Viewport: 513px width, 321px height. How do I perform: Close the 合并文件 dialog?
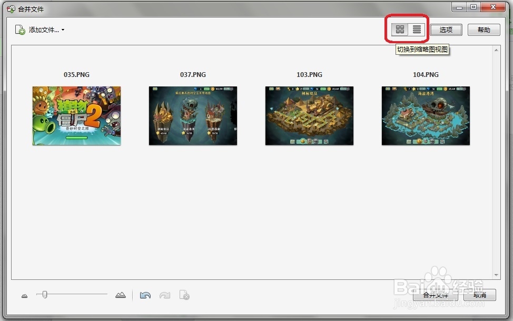click(494, 7)
